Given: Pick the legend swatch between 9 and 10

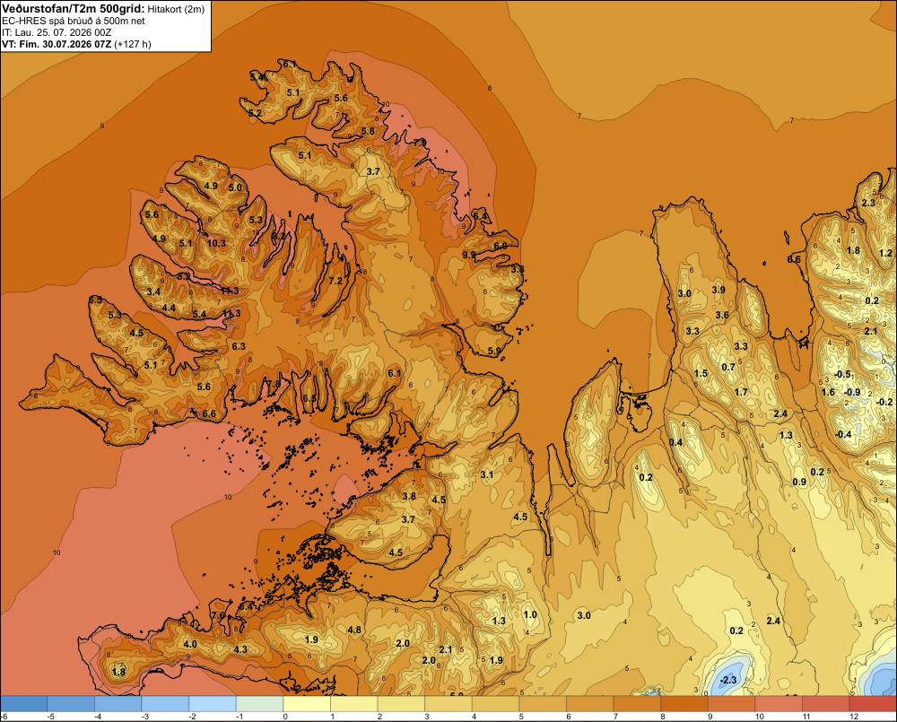Looking at the screenshot, I should point(732,704).
